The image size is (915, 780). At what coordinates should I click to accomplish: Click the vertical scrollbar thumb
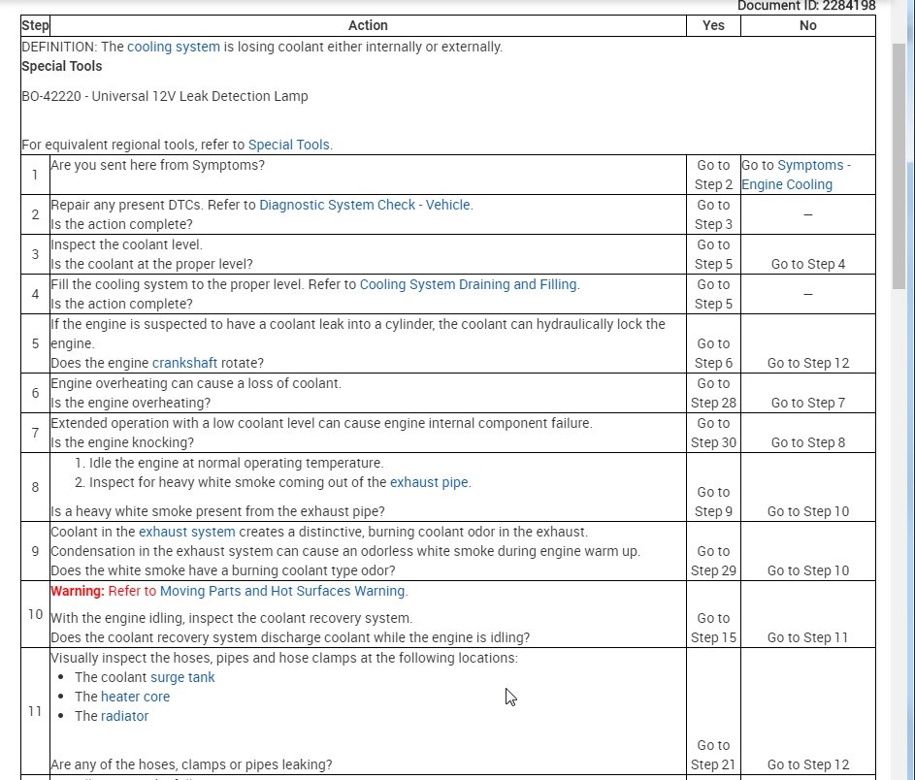pos(899,166)
